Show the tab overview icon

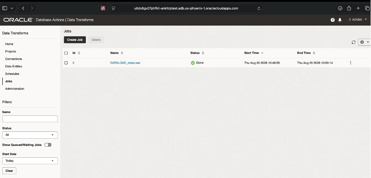(367, 8)
